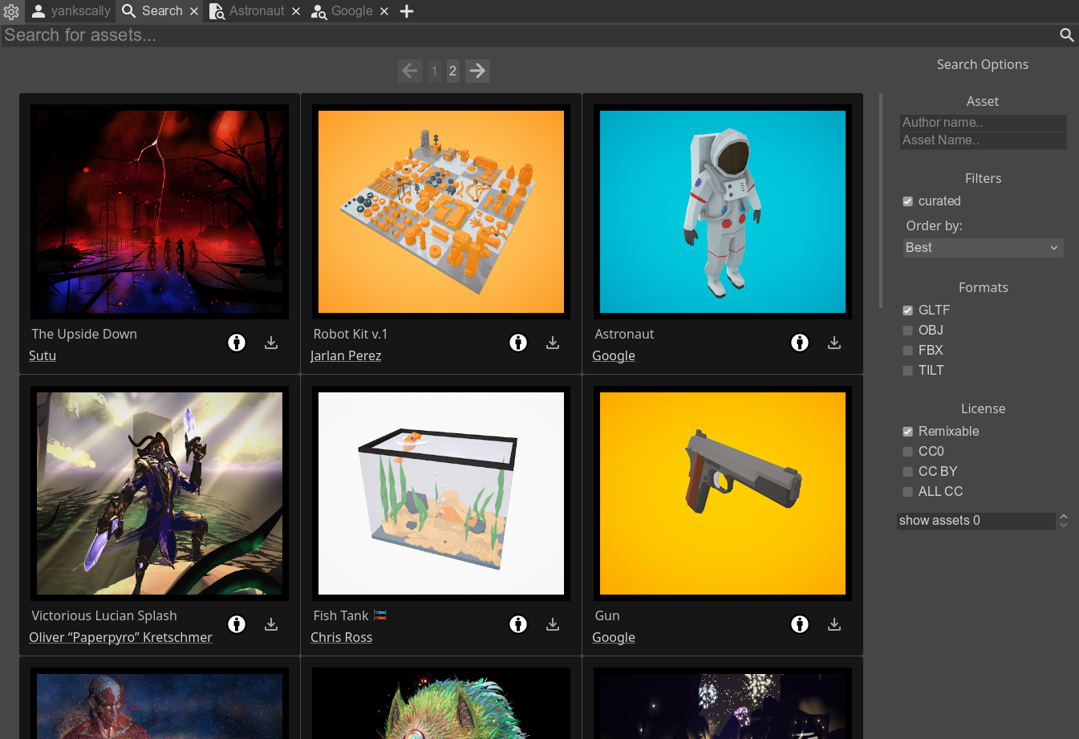Download the Gun asset

834,624
